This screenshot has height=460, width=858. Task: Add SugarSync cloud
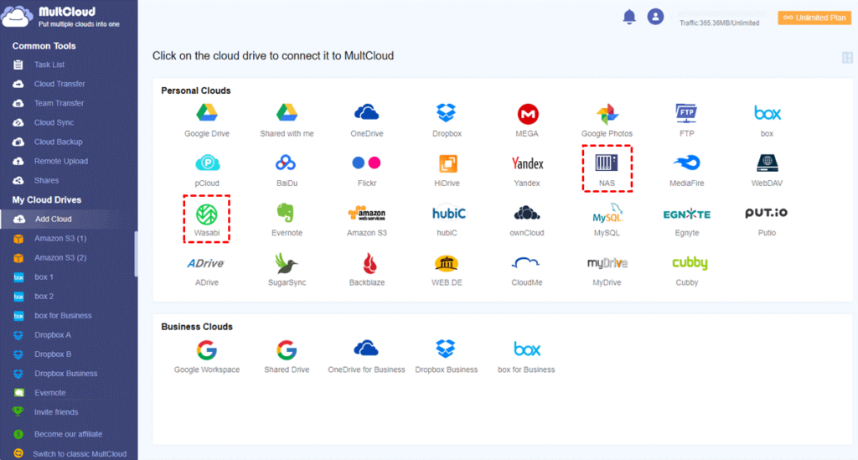click(x=287, y=270)
